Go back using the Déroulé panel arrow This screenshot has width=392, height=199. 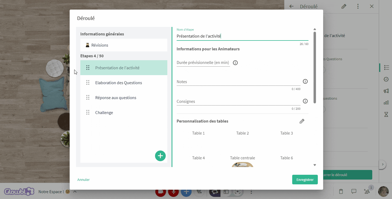tap(291, 6)
